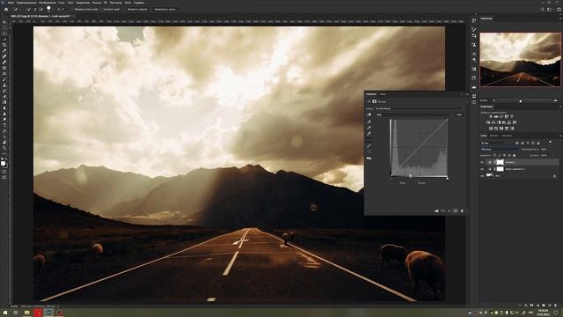The width and height of the screenshot is (563, 317).
Task: Toggle layer filtering switch in Layers panel
Action: pos(551,143)
